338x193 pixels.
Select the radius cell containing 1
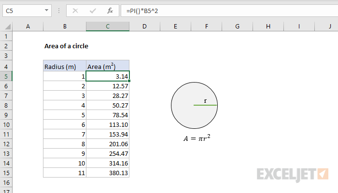point(65,76)
